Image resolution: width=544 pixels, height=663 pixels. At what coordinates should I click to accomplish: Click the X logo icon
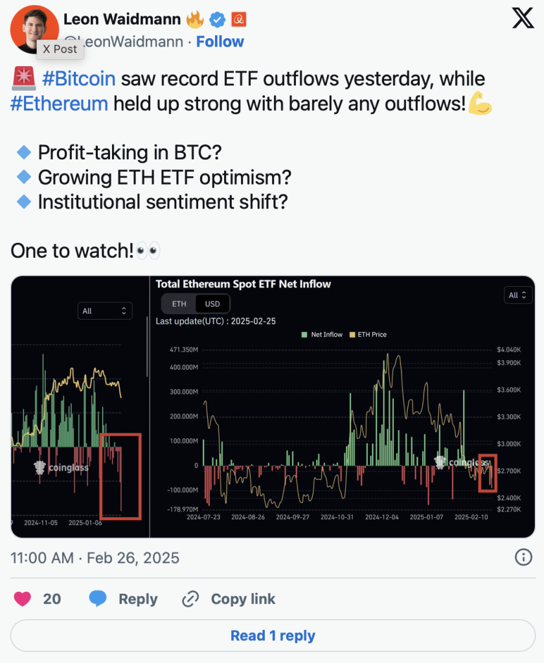tap(523, 17)
